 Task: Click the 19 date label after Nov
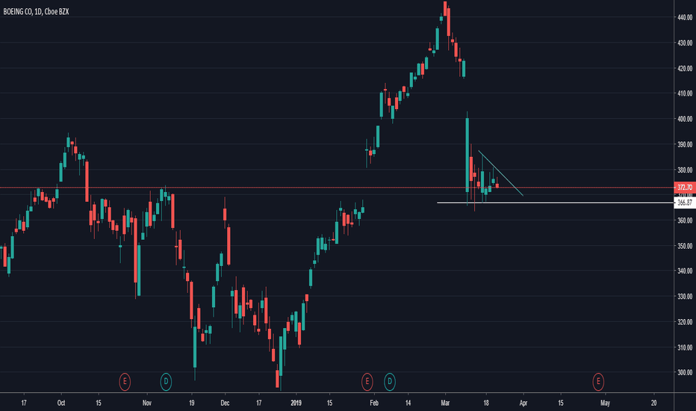tap(191, 403)
